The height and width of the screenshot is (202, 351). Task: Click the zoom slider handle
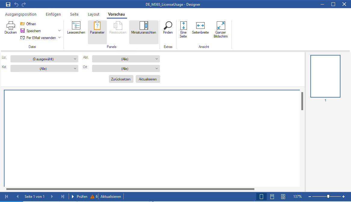coord(328,196)
